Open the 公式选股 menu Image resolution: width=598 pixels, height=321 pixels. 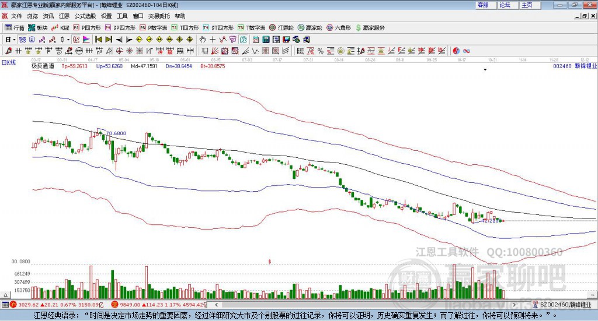85,16
